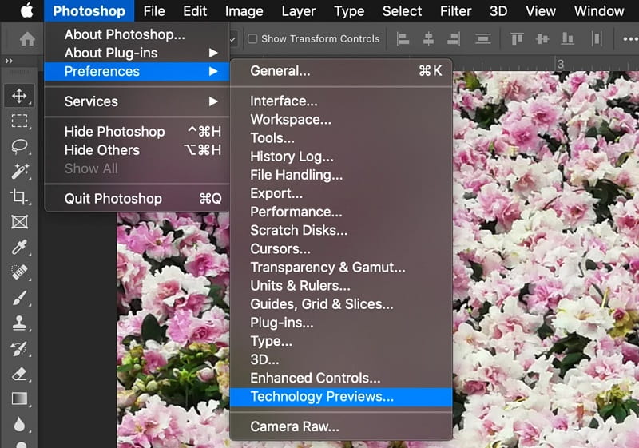
Task: Click the align bottom edges icon
Action: pyautogui.click(x=567, y=39)
